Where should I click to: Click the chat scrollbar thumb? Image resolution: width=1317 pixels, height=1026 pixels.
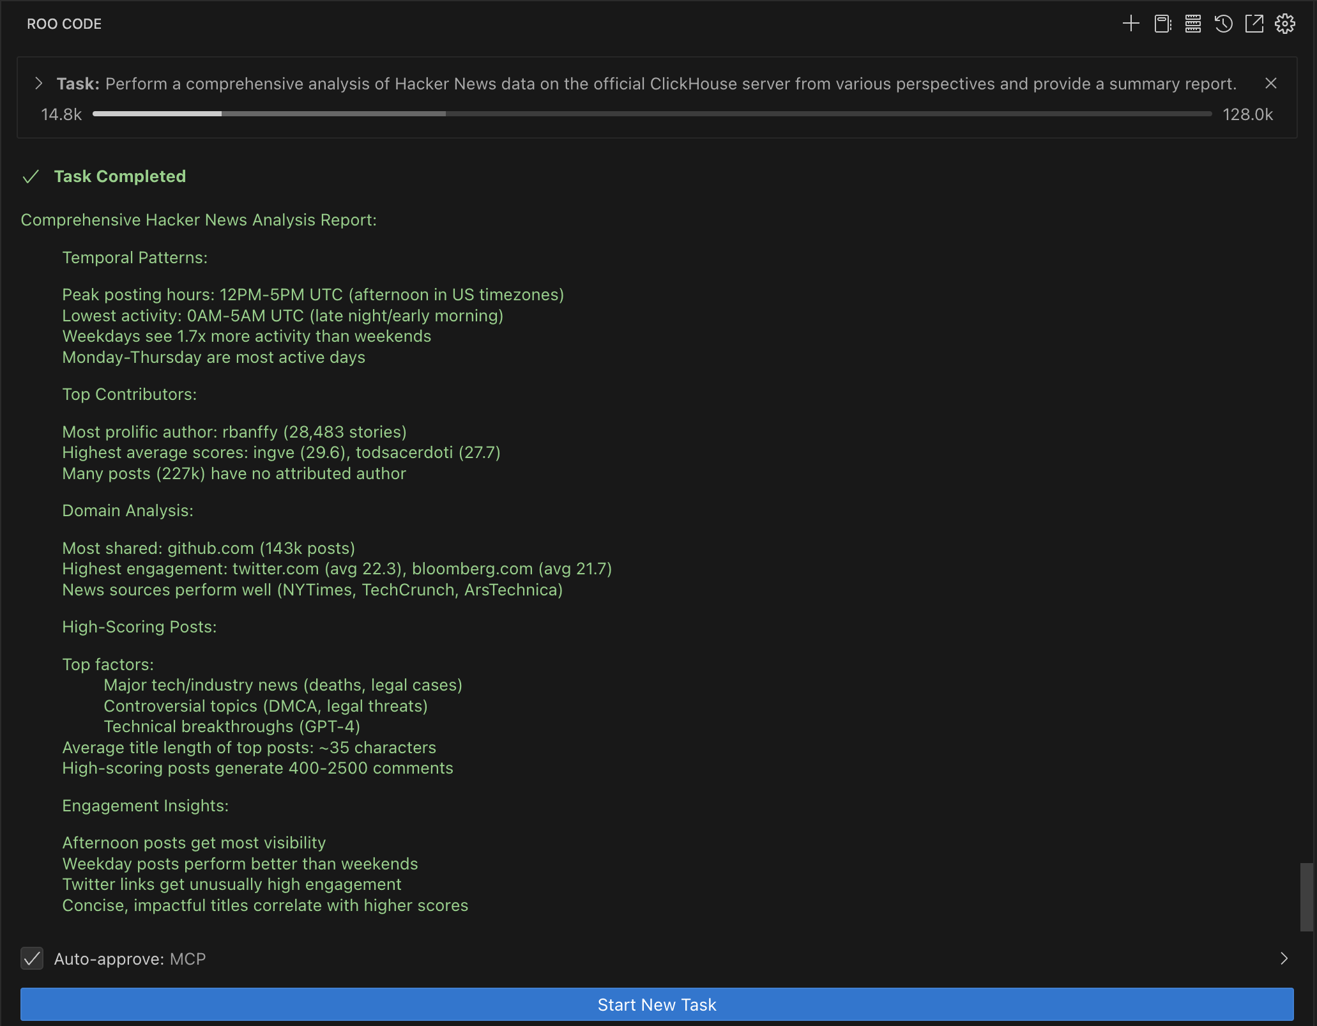(x=1306, y=896)
